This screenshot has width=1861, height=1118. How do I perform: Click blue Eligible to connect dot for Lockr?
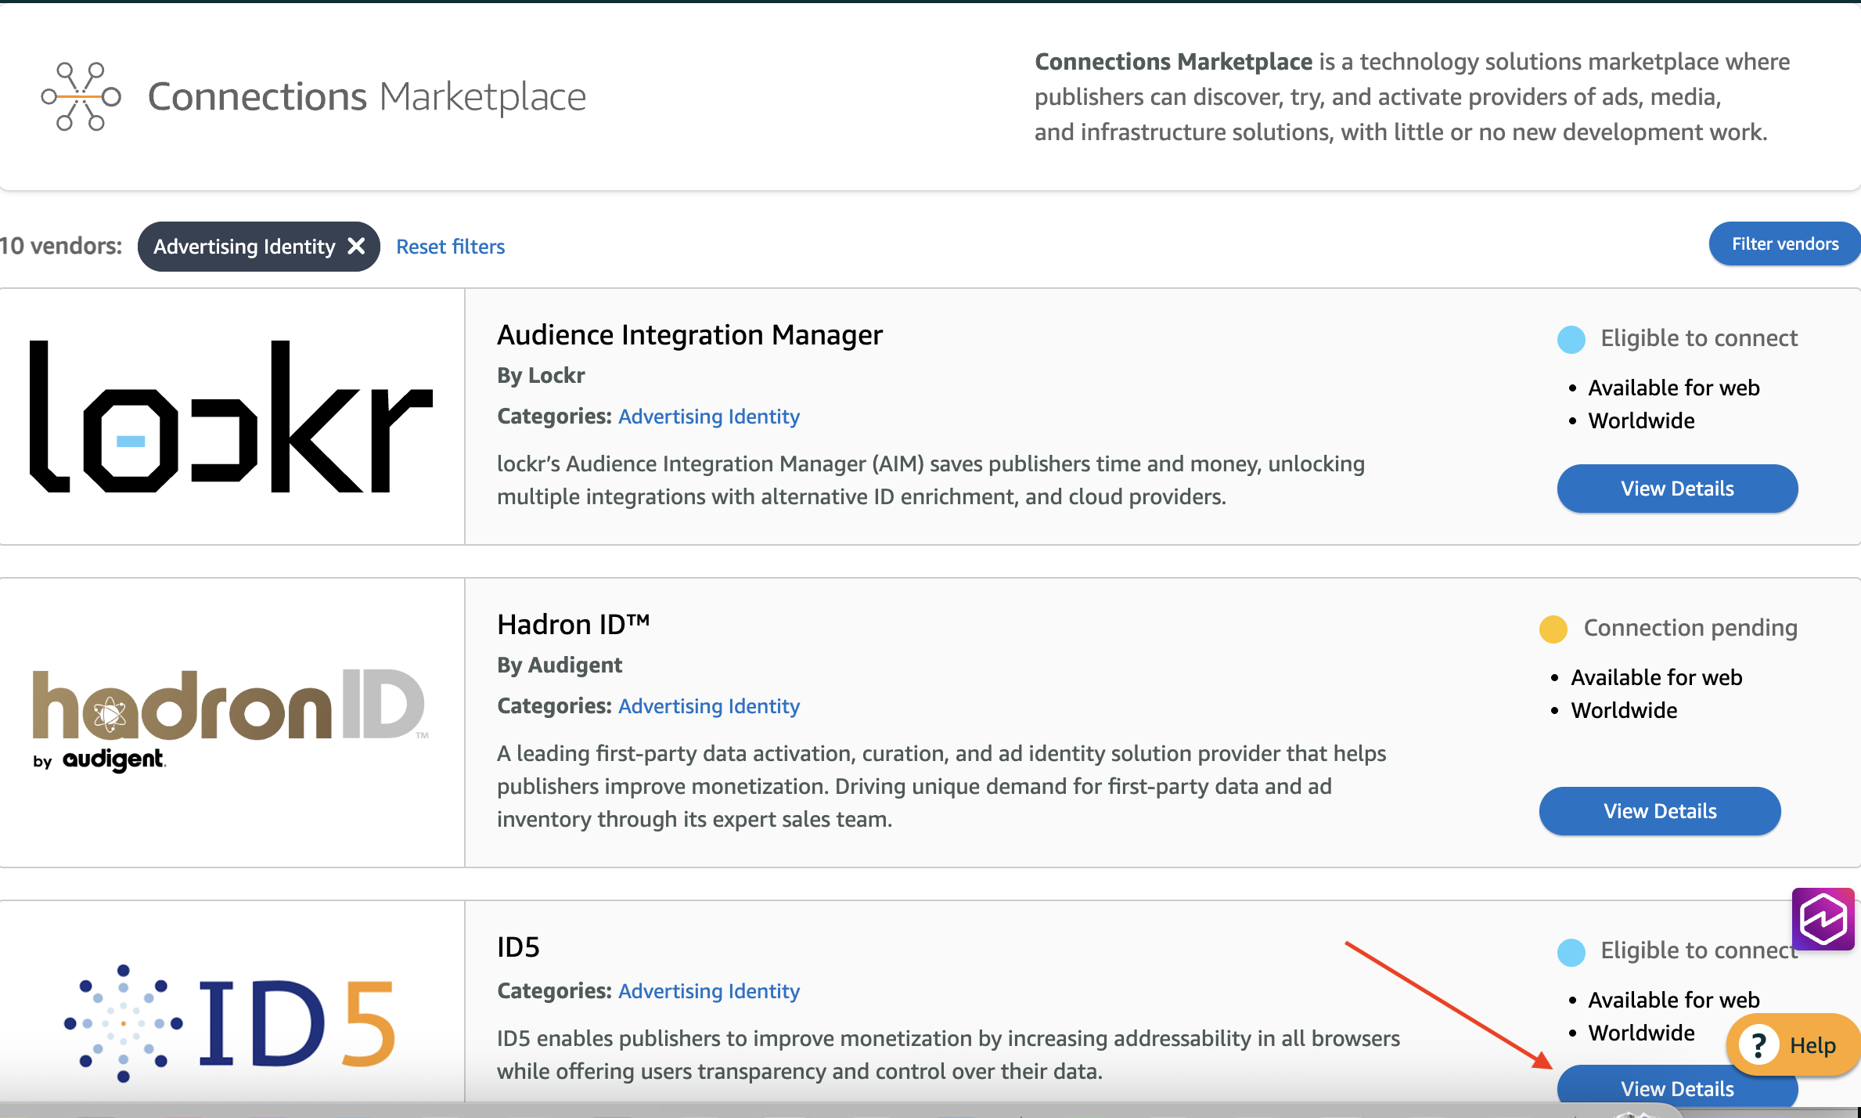1571,339
